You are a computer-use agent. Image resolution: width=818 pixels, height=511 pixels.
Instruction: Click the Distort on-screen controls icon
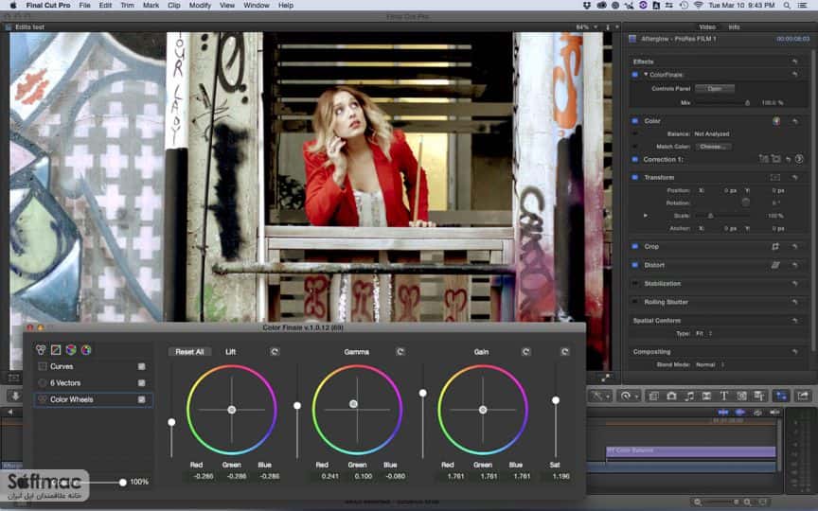(x=775, y=265)
